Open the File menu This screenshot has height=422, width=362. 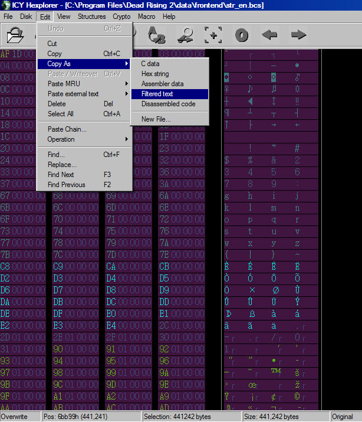pyautogui.click(x=8, y=17)
